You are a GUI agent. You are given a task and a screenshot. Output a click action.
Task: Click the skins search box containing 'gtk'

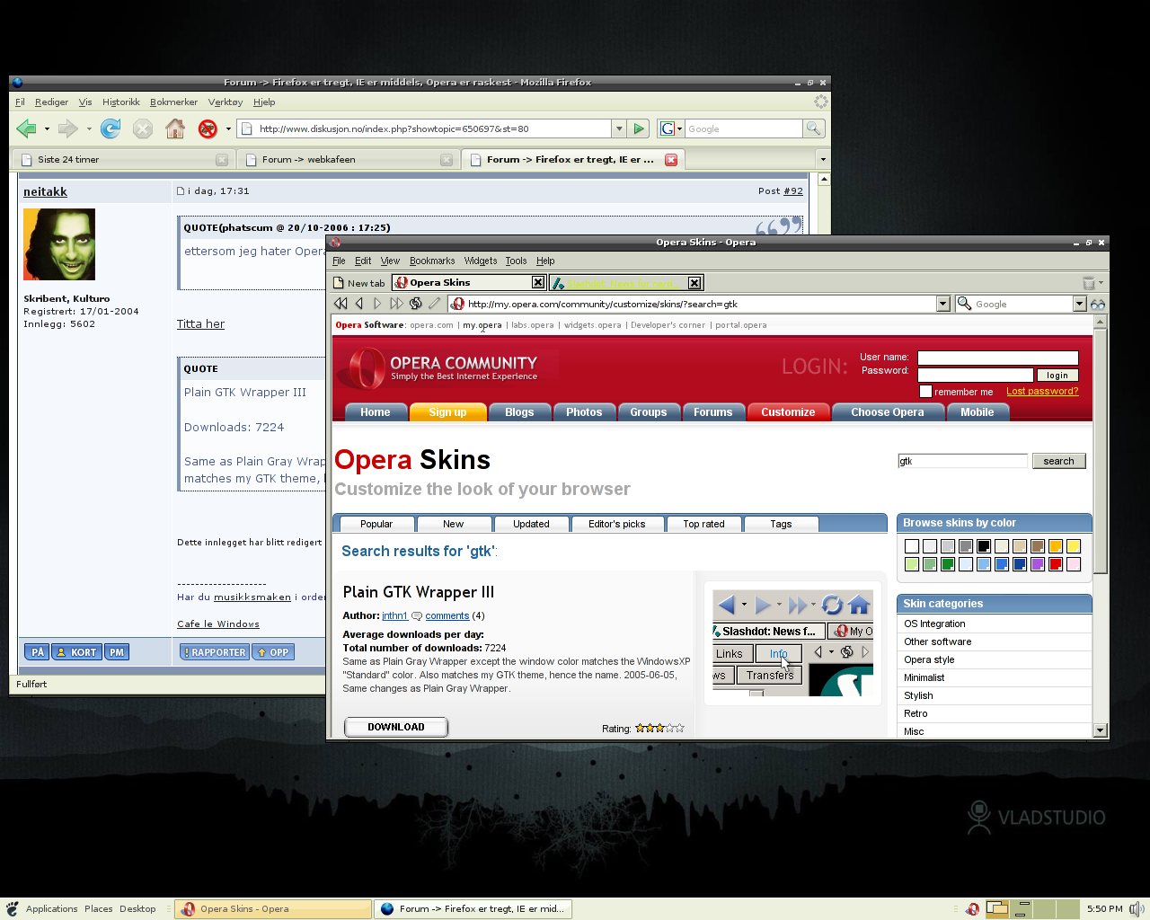tap(962, 461)
